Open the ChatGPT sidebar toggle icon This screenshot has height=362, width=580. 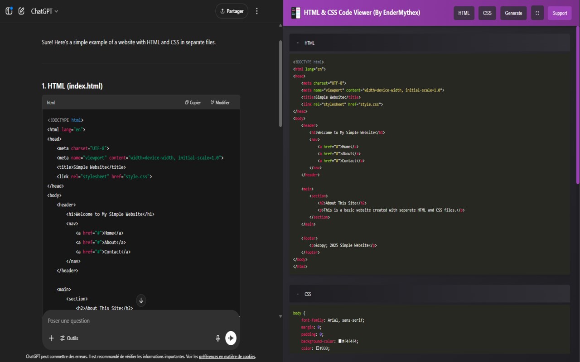pos(9,11)
